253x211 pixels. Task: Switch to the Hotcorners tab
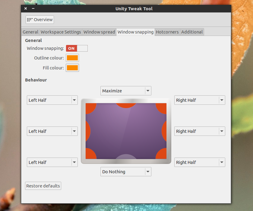(167, 32)
